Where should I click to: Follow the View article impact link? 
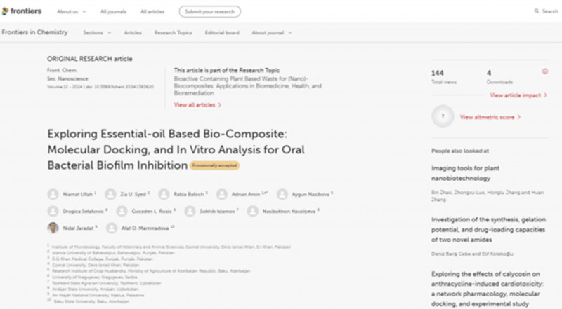(x=519, y=95)
